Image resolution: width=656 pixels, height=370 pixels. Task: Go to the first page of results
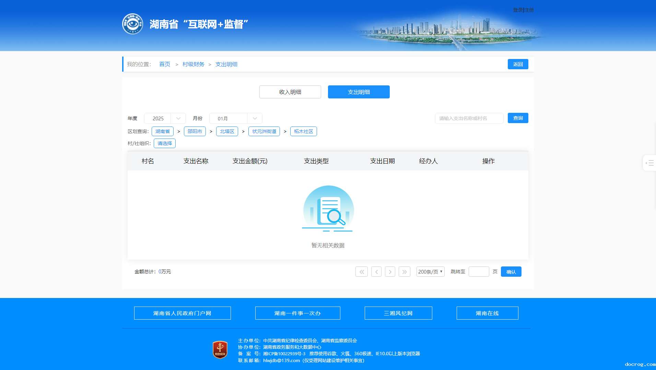[361, 272]
